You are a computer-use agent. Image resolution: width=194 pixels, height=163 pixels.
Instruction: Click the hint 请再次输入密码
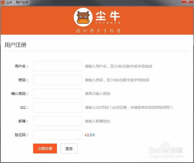click(98, 94)
